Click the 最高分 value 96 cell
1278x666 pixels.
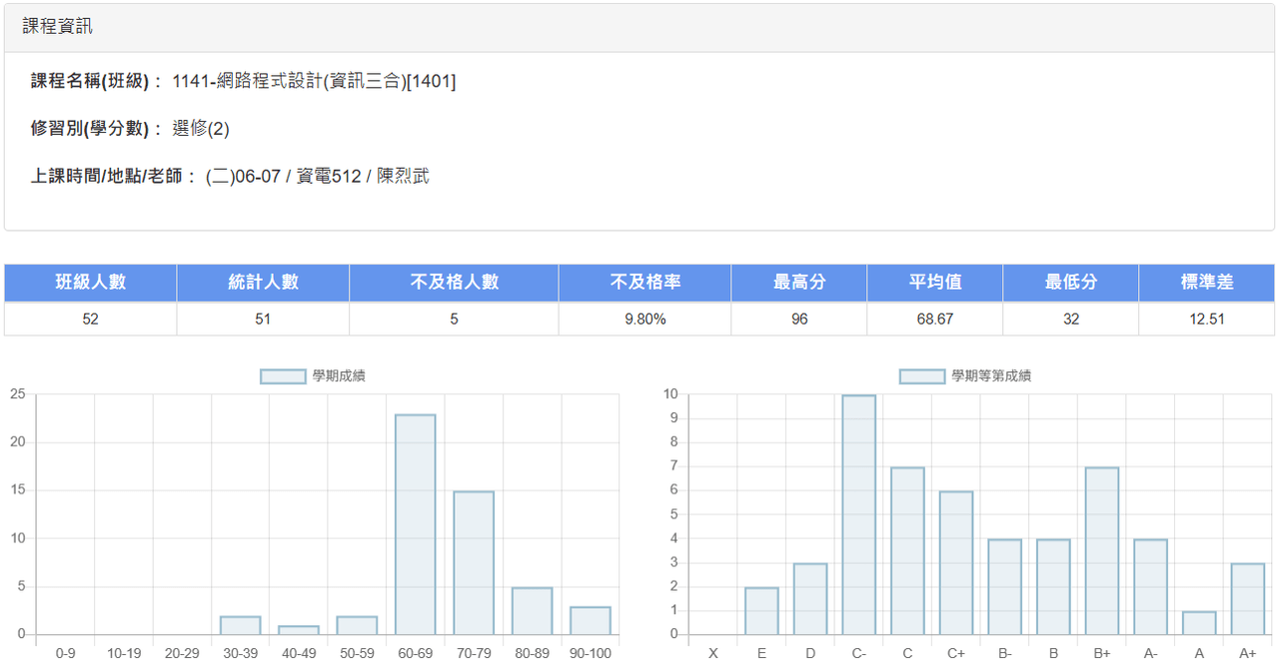798,320
